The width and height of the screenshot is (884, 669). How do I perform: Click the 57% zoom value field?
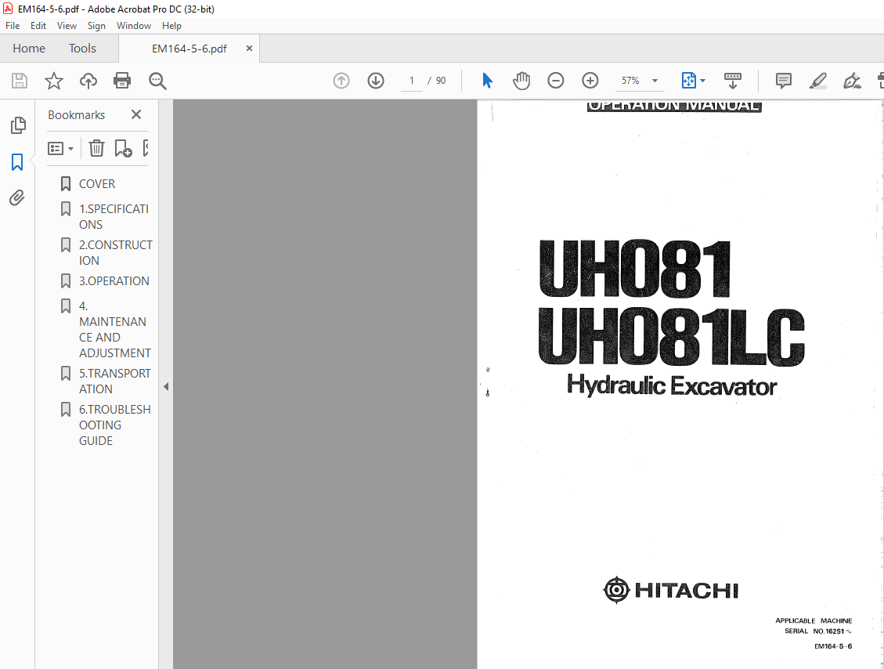coord(631,81)
